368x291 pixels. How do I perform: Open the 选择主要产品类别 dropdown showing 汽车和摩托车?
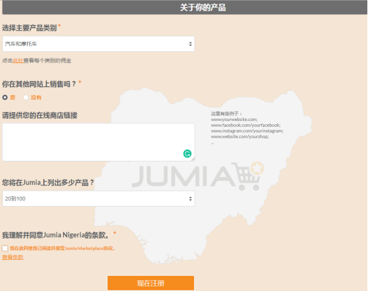pos(98,44)
